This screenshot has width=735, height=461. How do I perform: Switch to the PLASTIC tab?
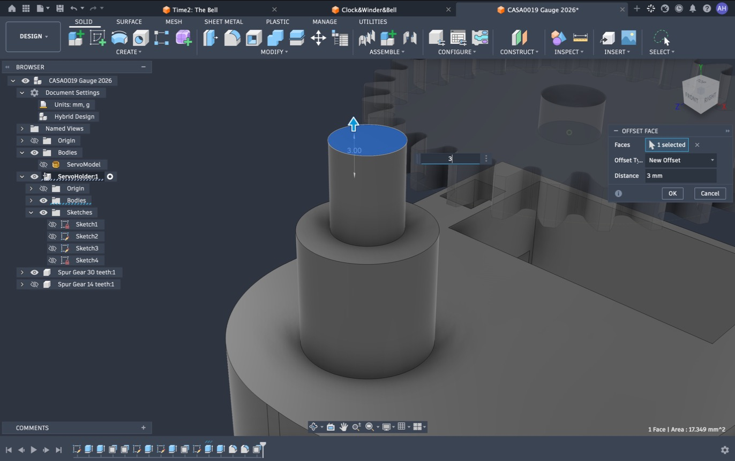pyautogui.click(x=277, y=22)
